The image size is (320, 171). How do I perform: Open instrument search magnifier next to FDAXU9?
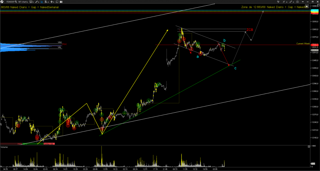(16, 2)
